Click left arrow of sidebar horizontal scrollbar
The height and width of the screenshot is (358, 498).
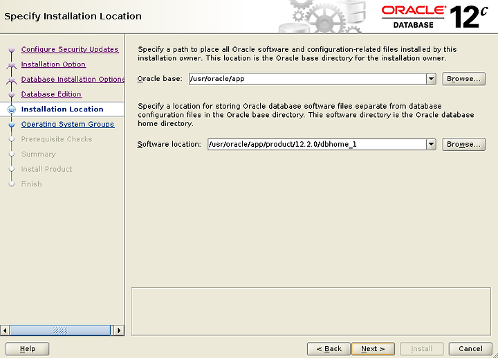5,330
